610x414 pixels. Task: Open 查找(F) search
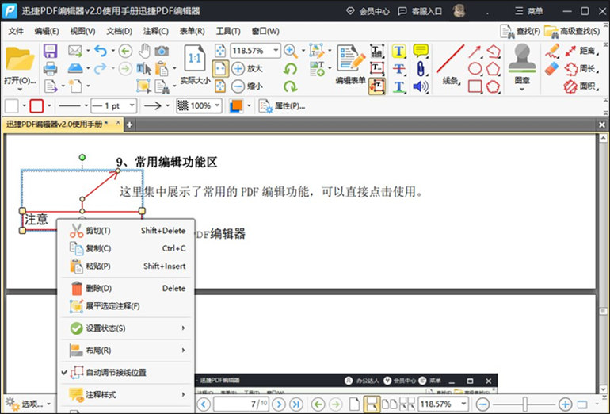[520, 31]
